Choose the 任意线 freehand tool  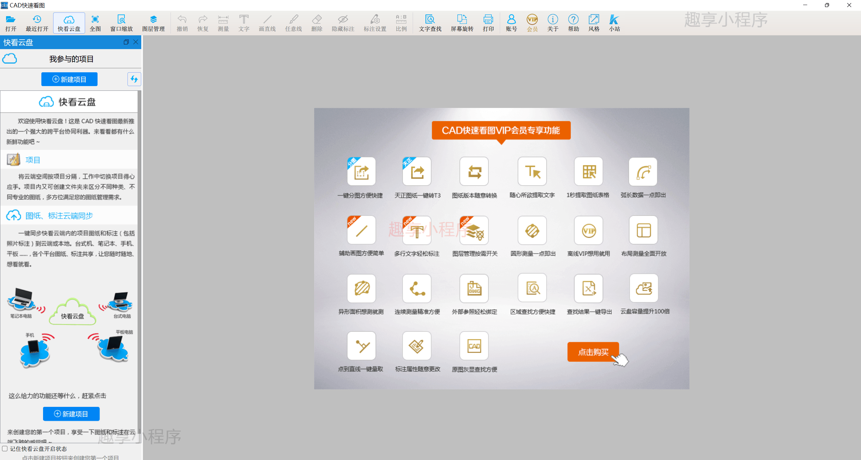coord(293,23)
